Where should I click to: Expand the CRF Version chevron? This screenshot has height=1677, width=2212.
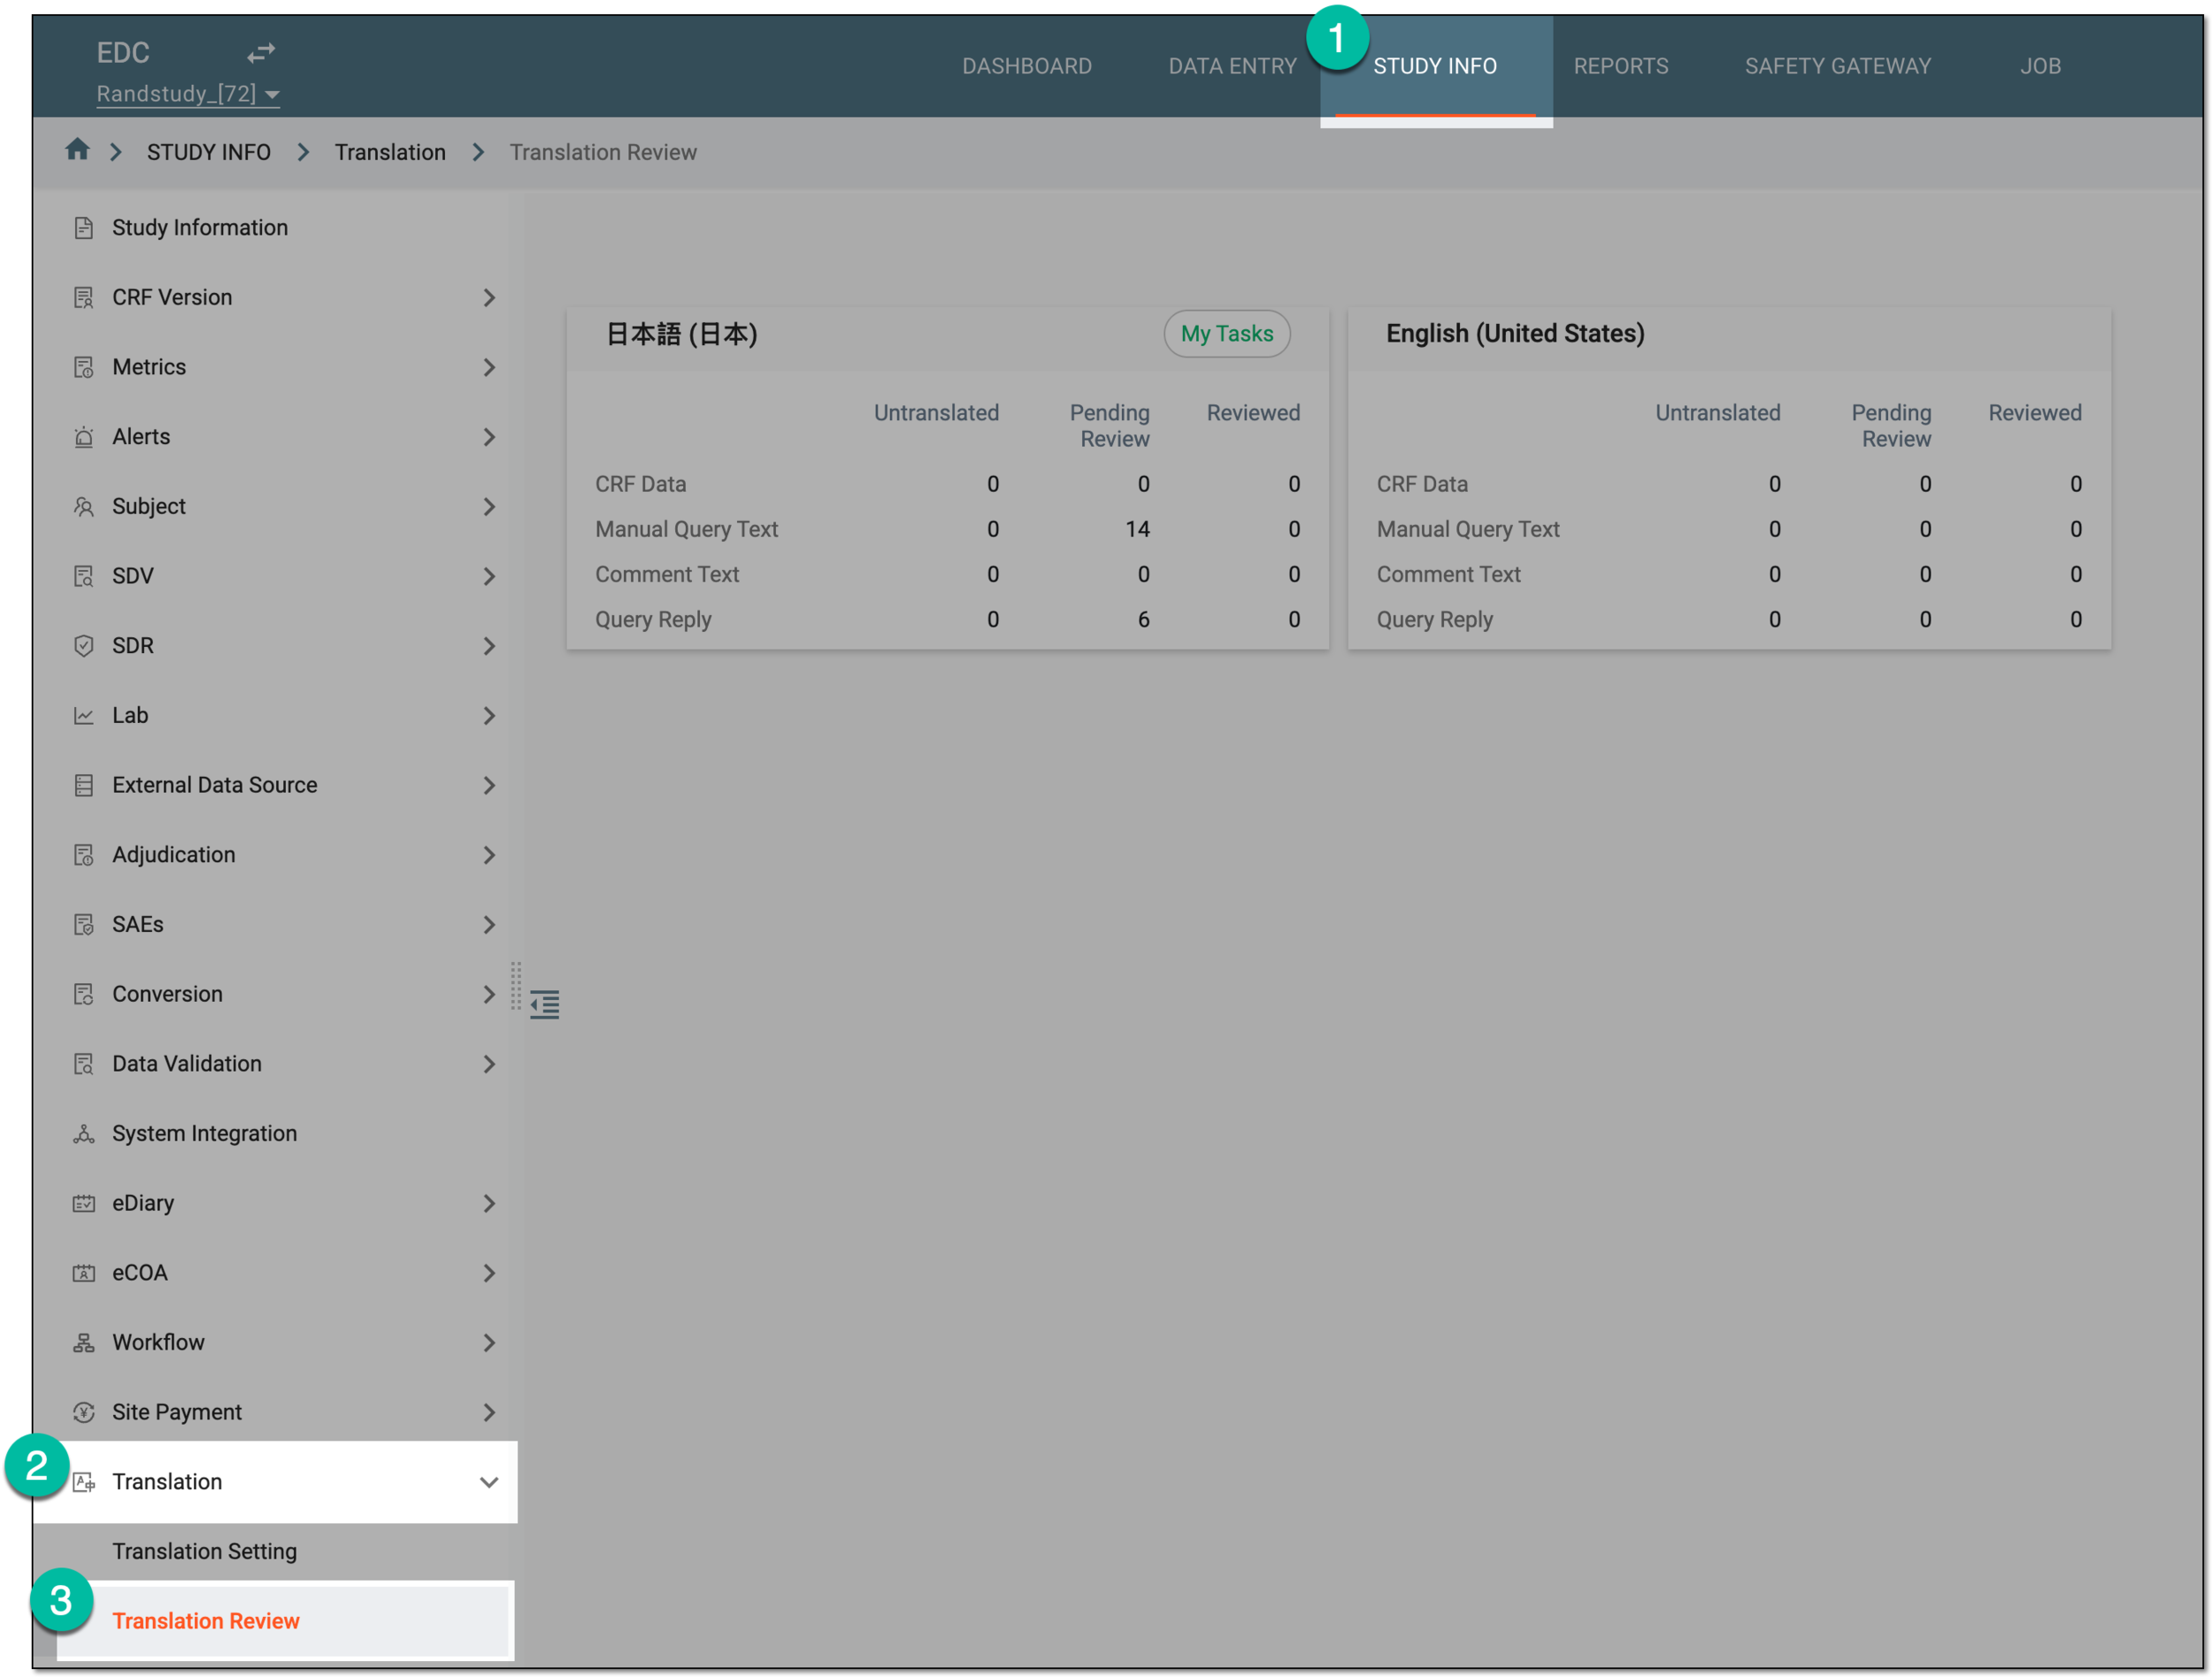pos(489,298)
